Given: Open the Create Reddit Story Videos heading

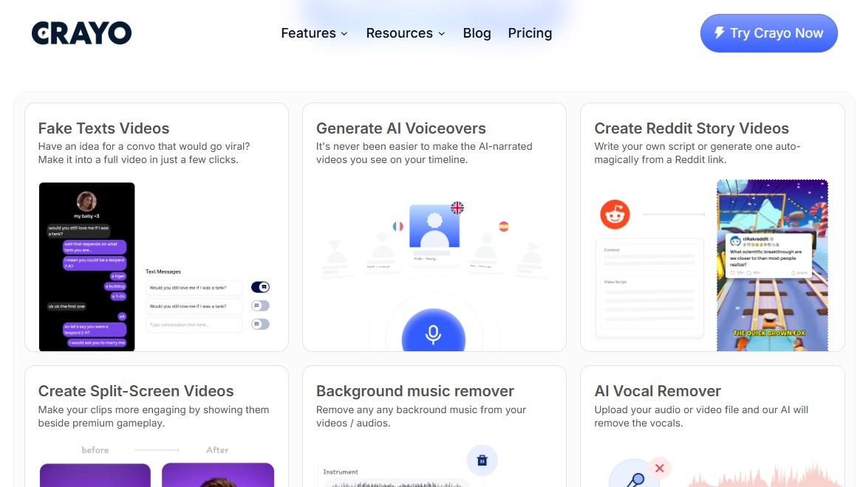Looking at the screenshot, I should [x=692, y=128].
